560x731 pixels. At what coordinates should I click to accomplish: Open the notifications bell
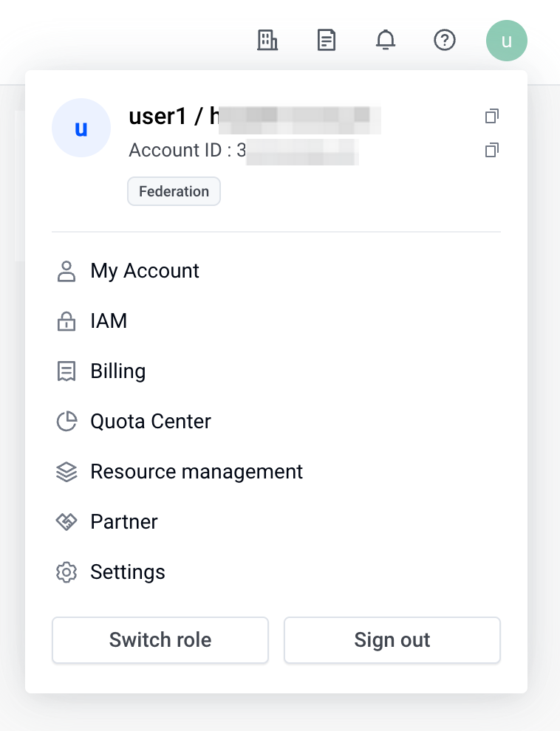386,40
